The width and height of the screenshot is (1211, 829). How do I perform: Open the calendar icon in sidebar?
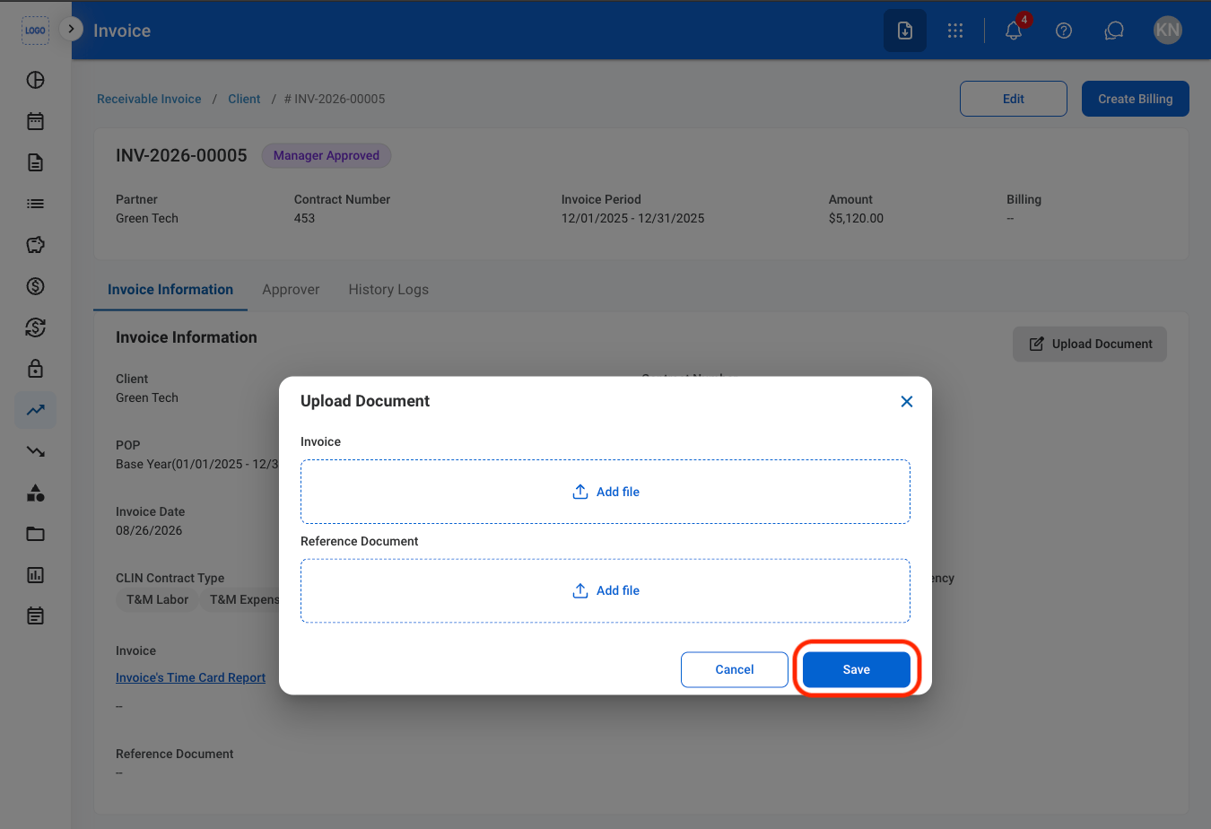[x=36, y=121]
